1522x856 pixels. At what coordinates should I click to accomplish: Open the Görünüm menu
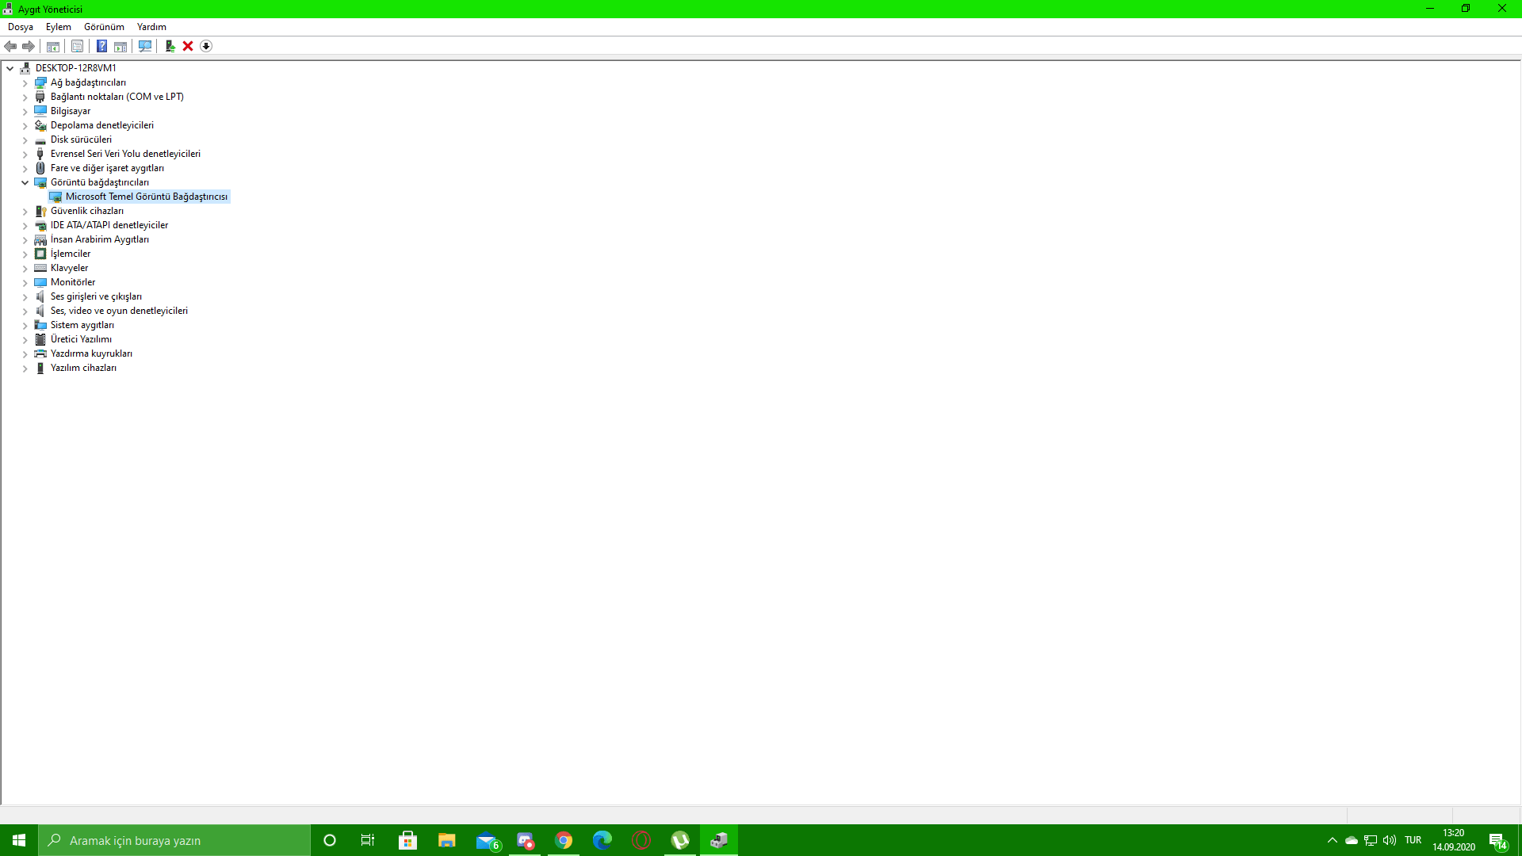click(104, 27)
